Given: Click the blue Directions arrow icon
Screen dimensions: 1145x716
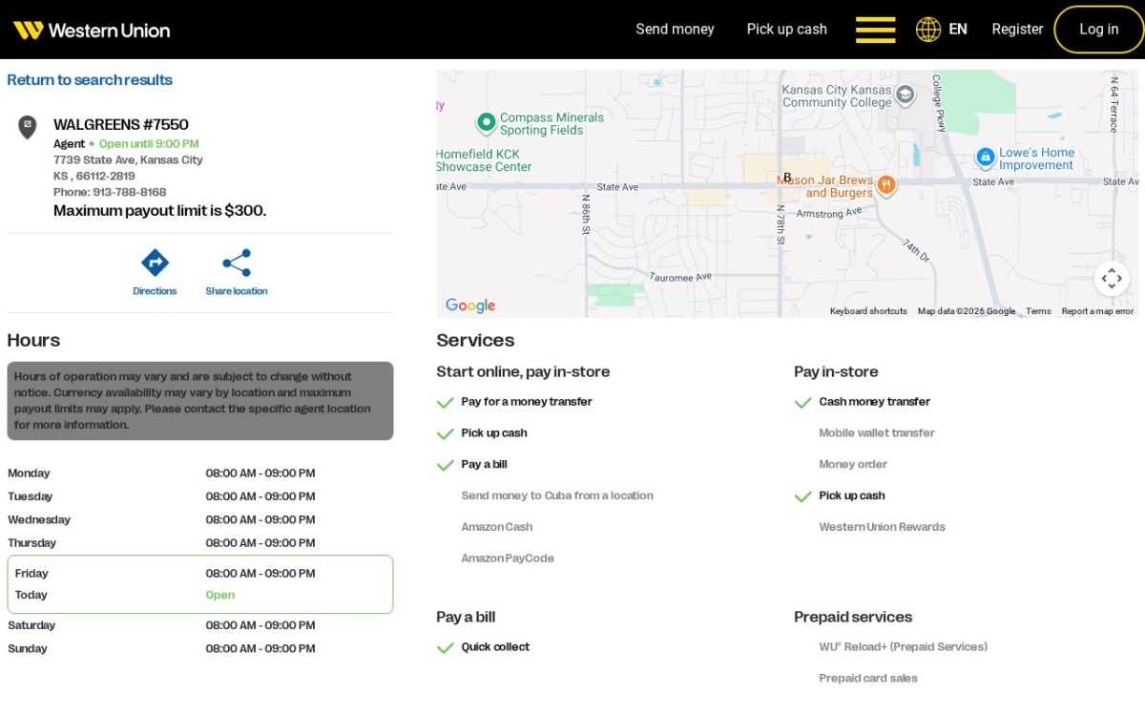Looking at the screenshot, I should (155, 263).
